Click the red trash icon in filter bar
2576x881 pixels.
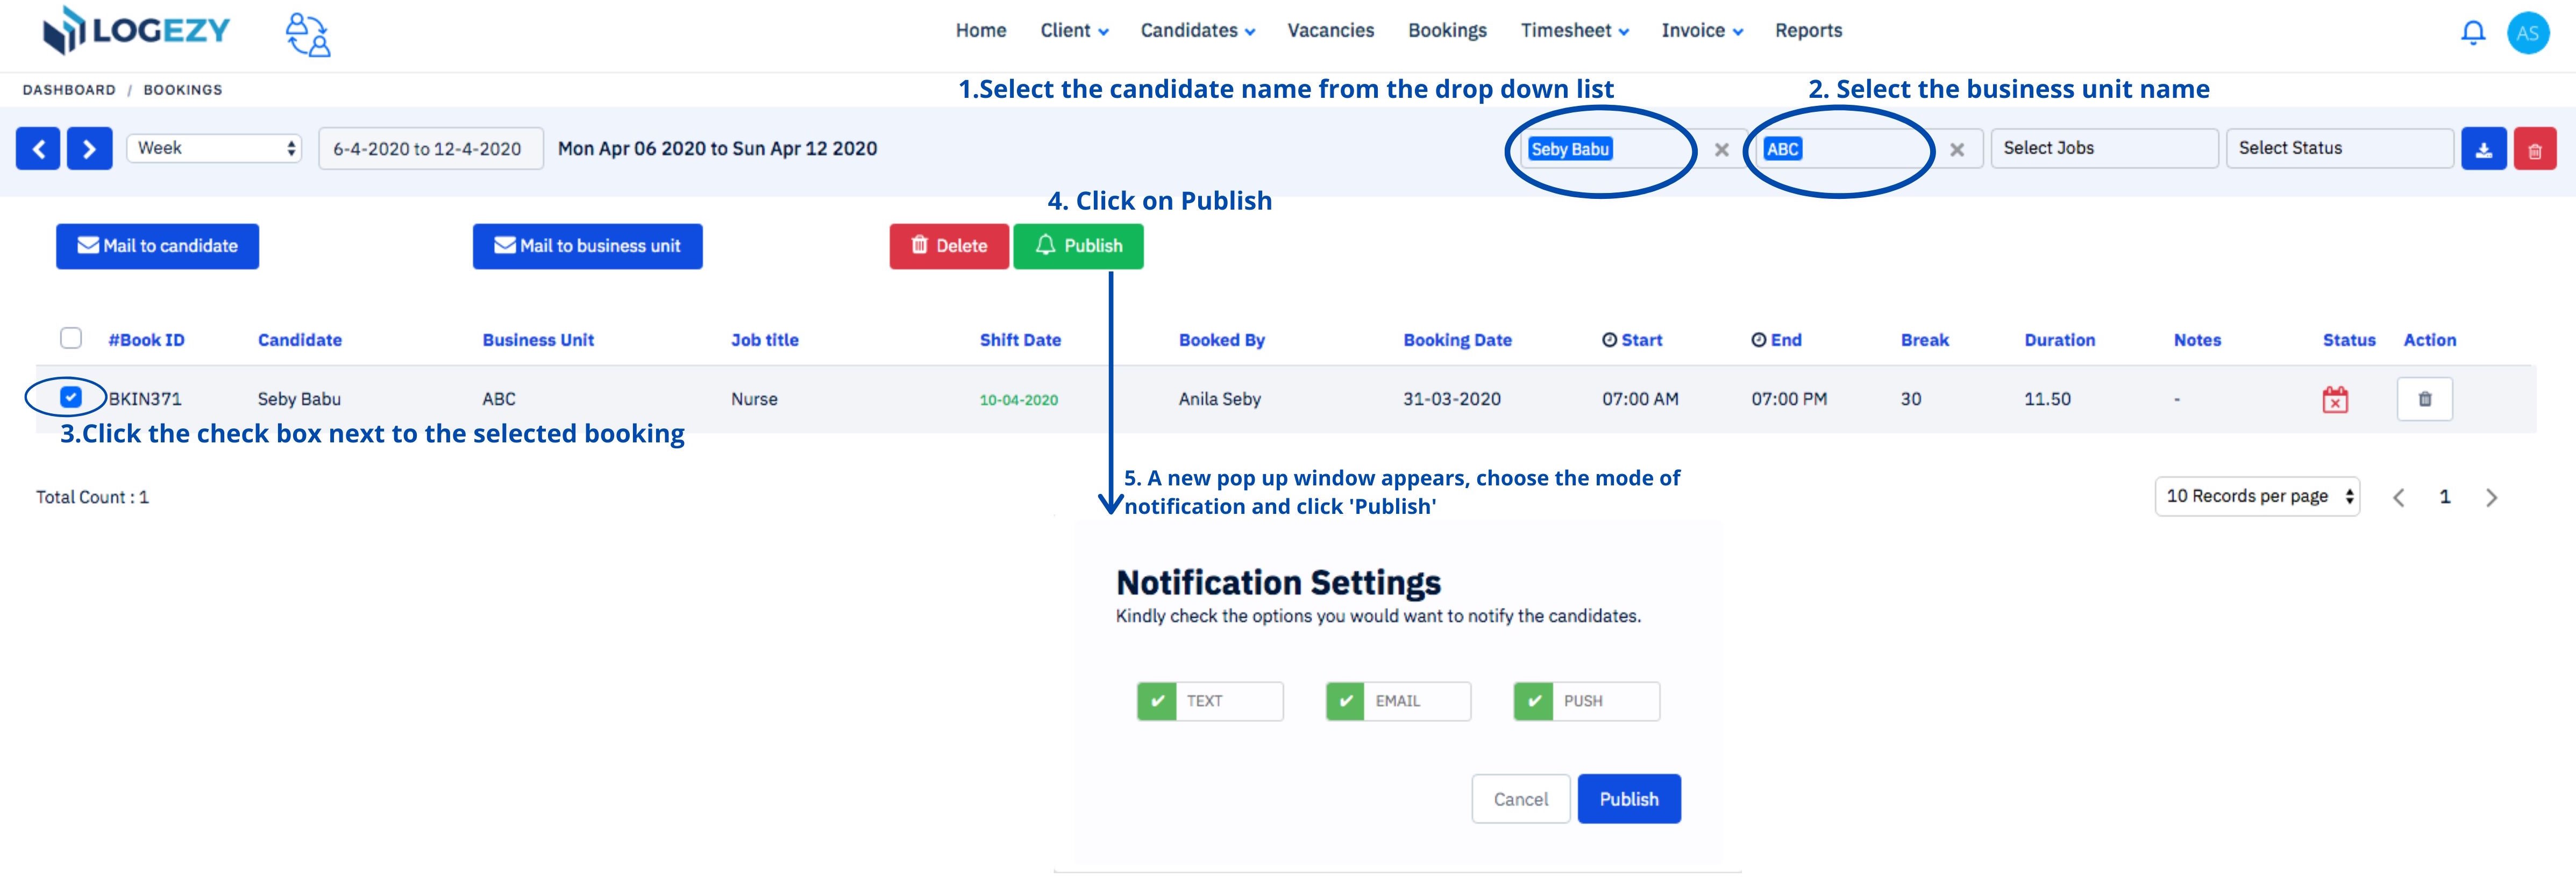tap(2535, 149)
